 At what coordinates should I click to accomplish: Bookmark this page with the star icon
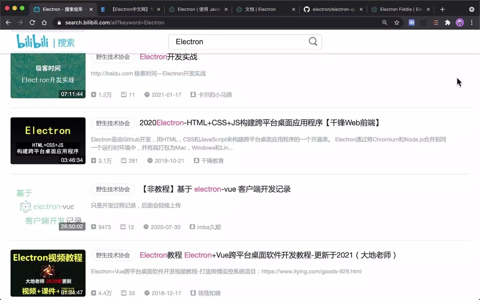pyautogui.click(x=397, y=22)
